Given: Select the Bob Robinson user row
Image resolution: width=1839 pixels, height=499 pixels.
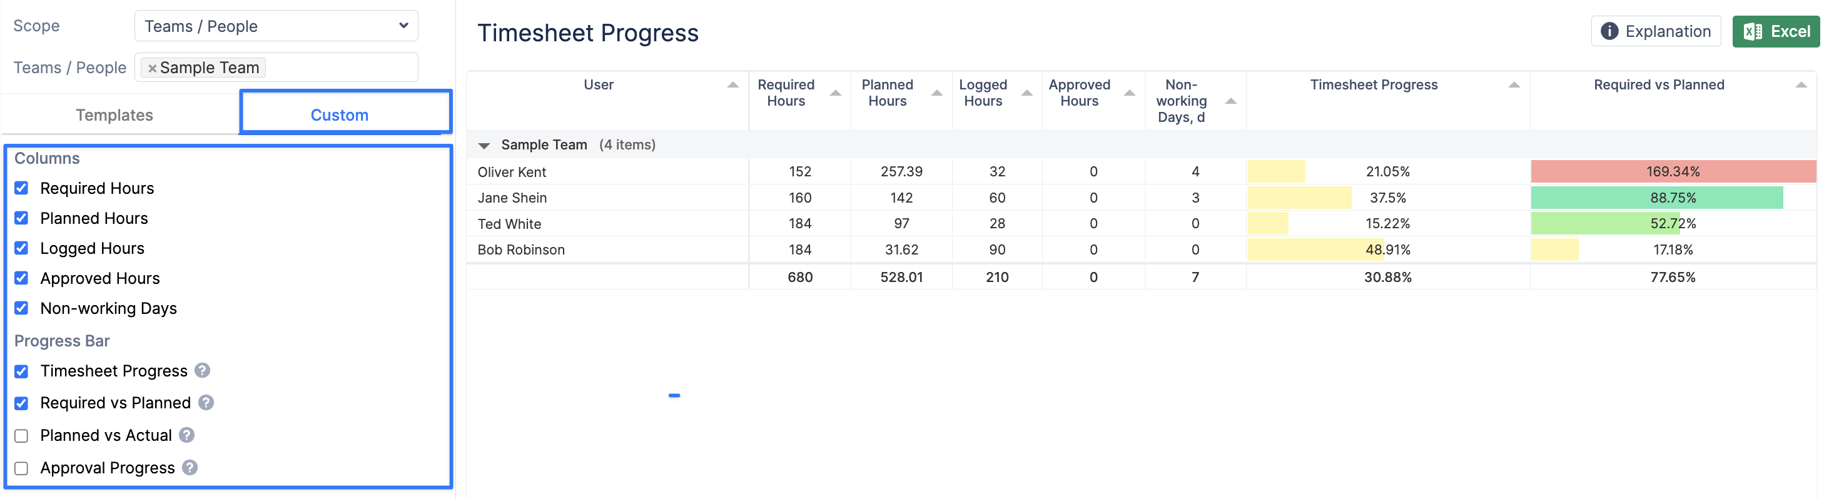Looking at the screenshot, I should pos(1141,250).
